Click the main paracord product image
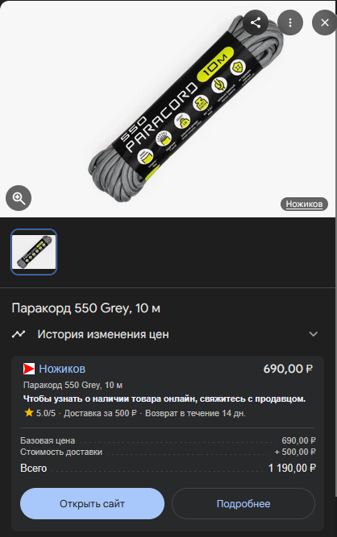 (x=185, y=109)
